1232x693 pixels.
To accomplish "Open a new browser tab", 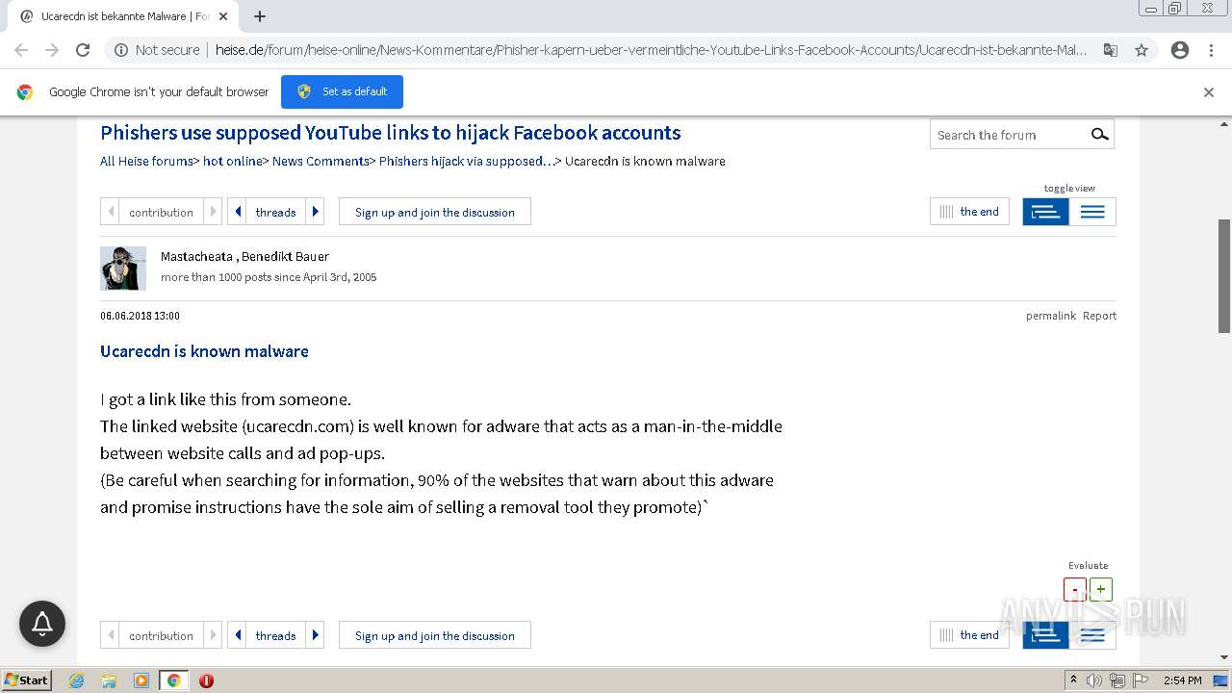I will (x=260, y=16).
